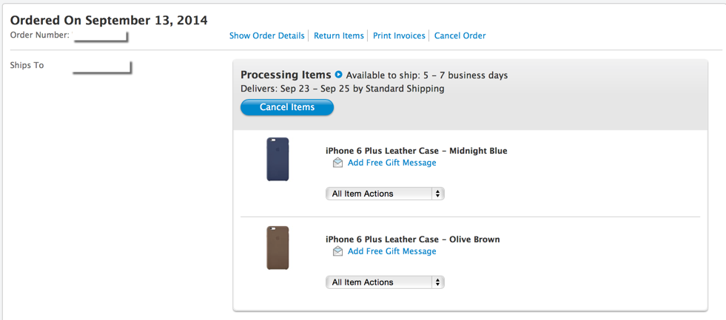Click the envelope icon for Midnight Blue case
The height and width of the screenshot is (320, 726).
pos(337,163)
